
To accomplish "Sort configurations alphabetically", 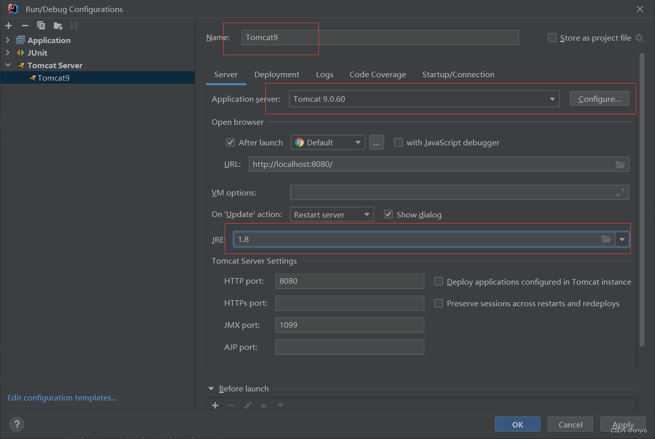I will pos(73,25).
